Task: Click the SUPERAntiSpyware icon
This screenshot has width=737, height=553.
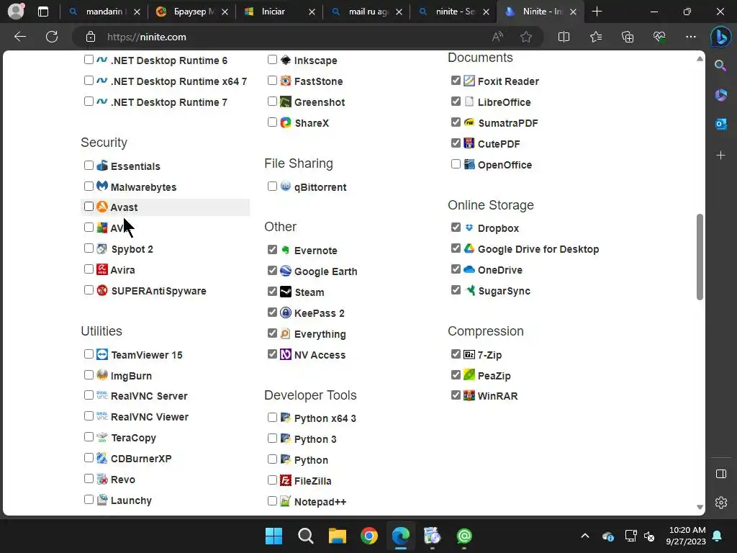Action: pyautogui.click(x=102, y=290)
